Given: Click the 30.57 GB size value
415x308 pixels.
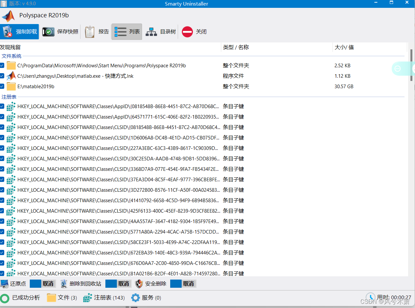Looking at the screenshot, I should tap(344, 87).
